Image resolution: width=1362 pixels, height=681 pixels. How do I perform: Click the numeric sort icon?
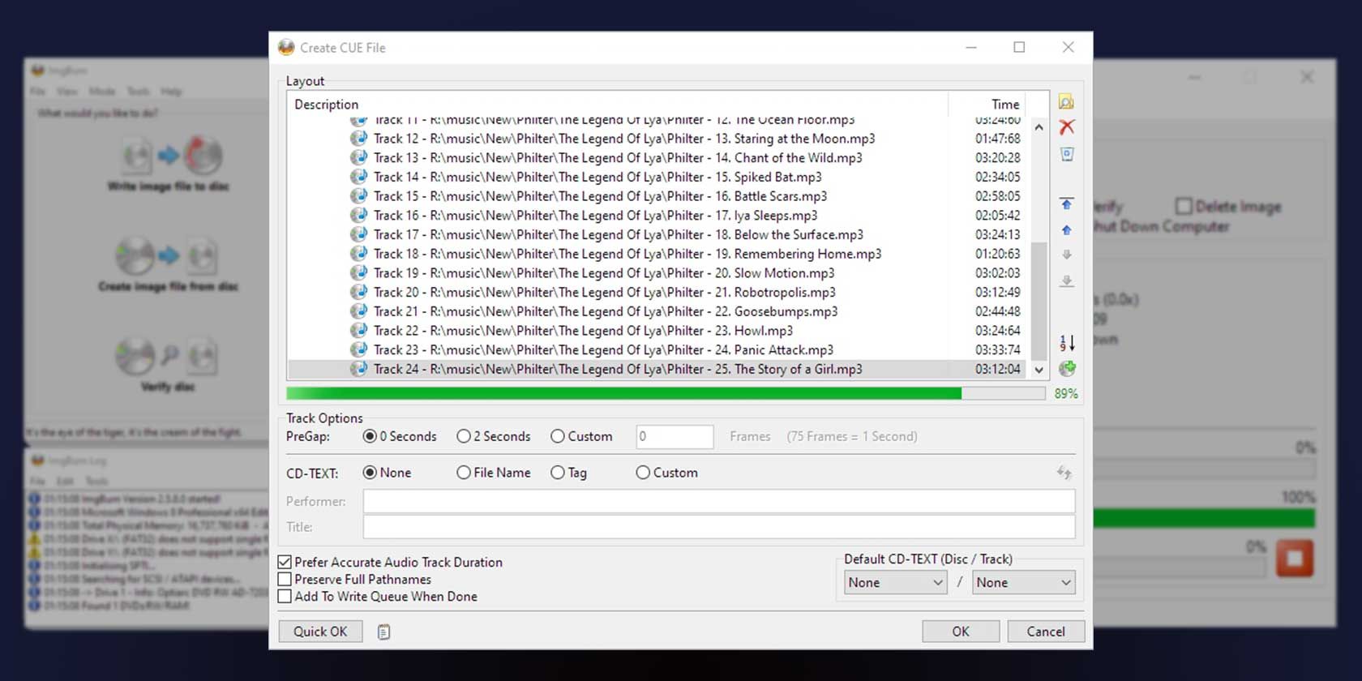click(x=1067, y=343)
